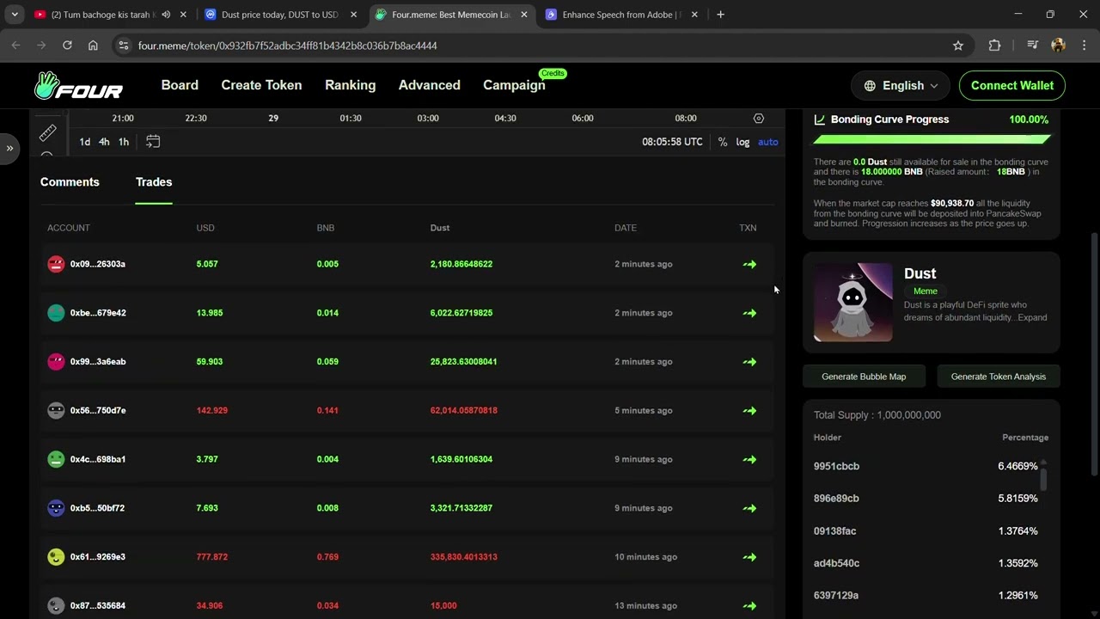The height and width of the screenshot is (619, 1100).
Task: Open transaction arrow for 0x99...3a6eab trade
Action: (750, 362)
